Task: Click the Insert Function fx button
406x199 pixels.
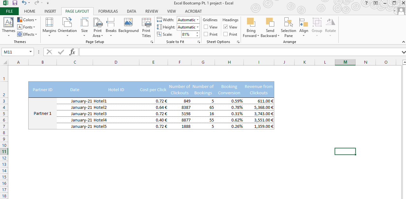Action: click(72, 52)
